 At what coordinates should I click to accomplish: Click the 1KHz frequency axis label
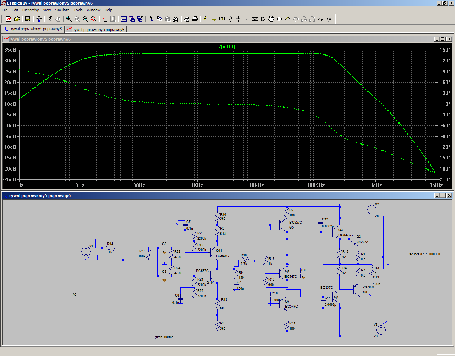[197, 185]
